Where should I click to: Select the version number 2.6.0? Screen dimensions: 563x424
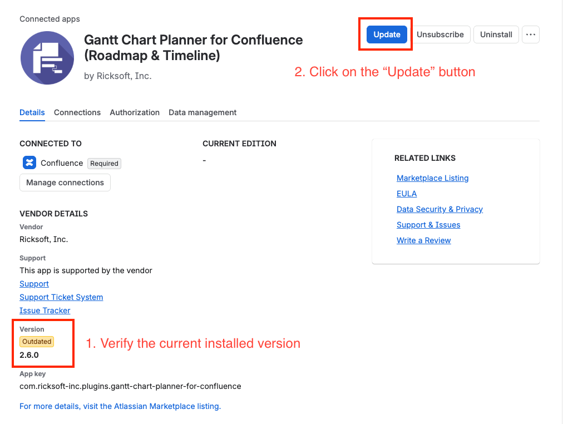29,354
